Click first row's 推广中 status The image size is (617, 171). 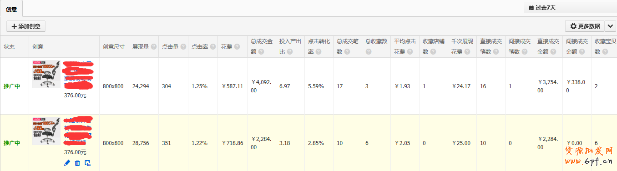12,86
